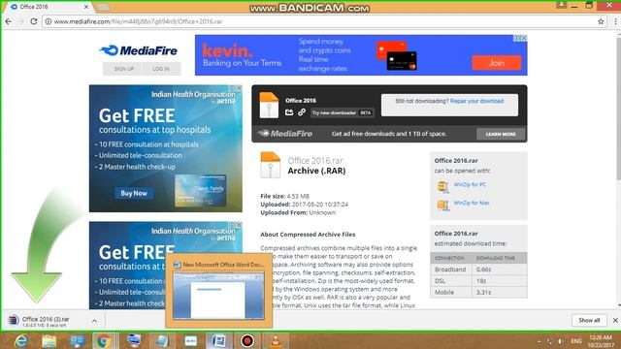
Task: Click ENG language indicator in tray
Action: [576, 341]
